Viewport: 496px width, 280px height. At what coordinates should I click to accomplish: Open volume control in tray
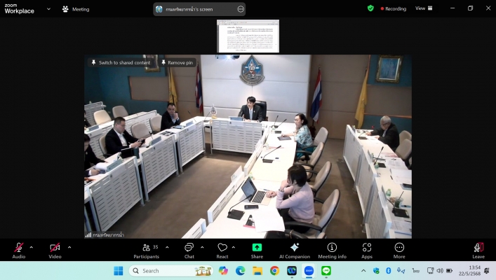[440, 271]
